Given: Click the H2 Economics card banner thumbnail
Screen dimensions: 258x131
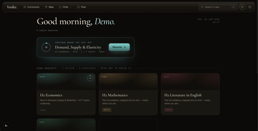Looking at the screenshot, I should (x=66, y=82).
